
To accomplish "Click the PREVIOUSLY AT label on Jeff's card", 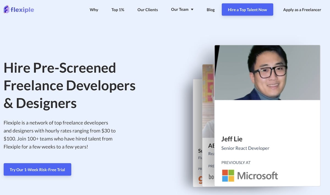I will click(x=236, y=162).
